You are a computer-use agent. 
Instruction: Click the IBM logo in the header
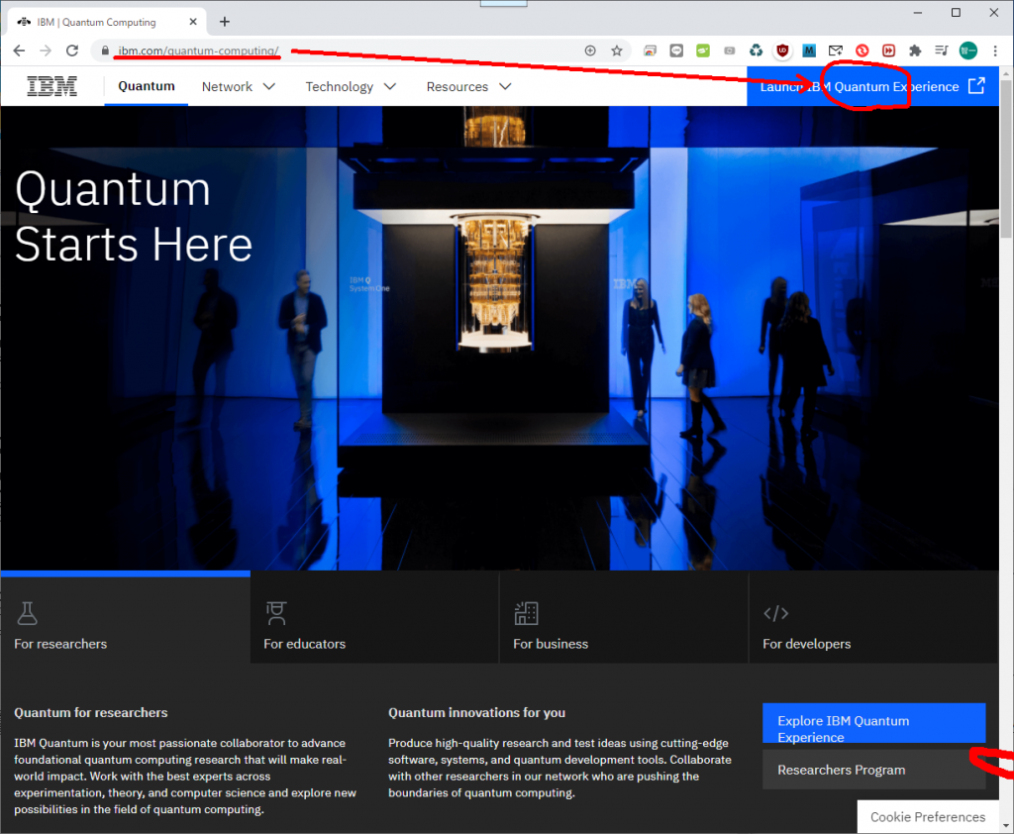51,86
